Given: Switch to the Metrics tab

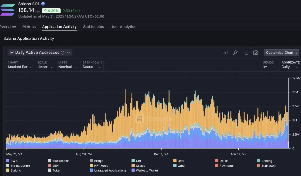Looking at the screenshot, I should pos(29,27).
